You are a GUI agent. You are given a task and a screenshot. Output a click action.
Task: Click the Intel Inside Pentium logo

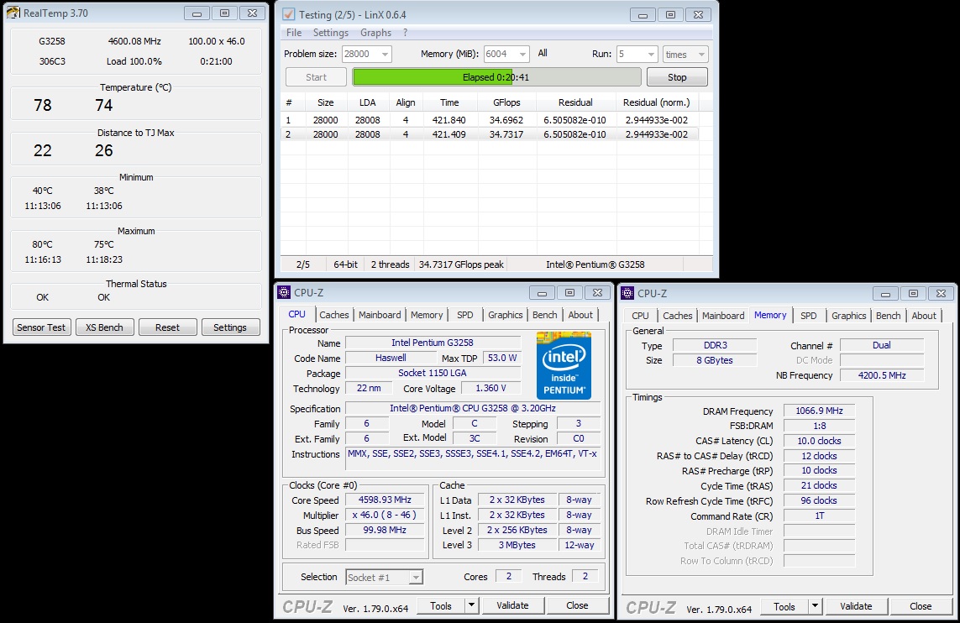tap(564, 365)
